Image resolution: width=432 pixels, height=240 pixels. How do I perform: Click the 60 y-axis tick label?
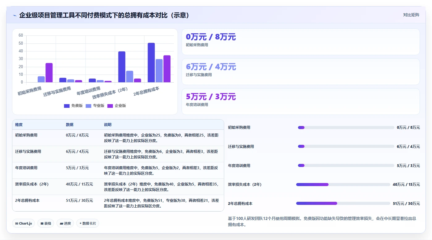click(x=21, y=35)
